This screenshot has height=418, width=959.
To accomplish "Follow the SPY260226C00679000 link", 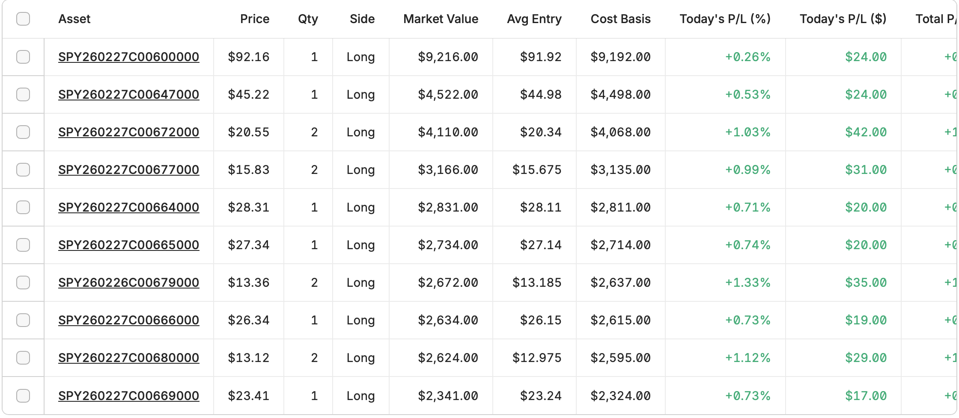I will pyautogui.click(x=128, y=283).
